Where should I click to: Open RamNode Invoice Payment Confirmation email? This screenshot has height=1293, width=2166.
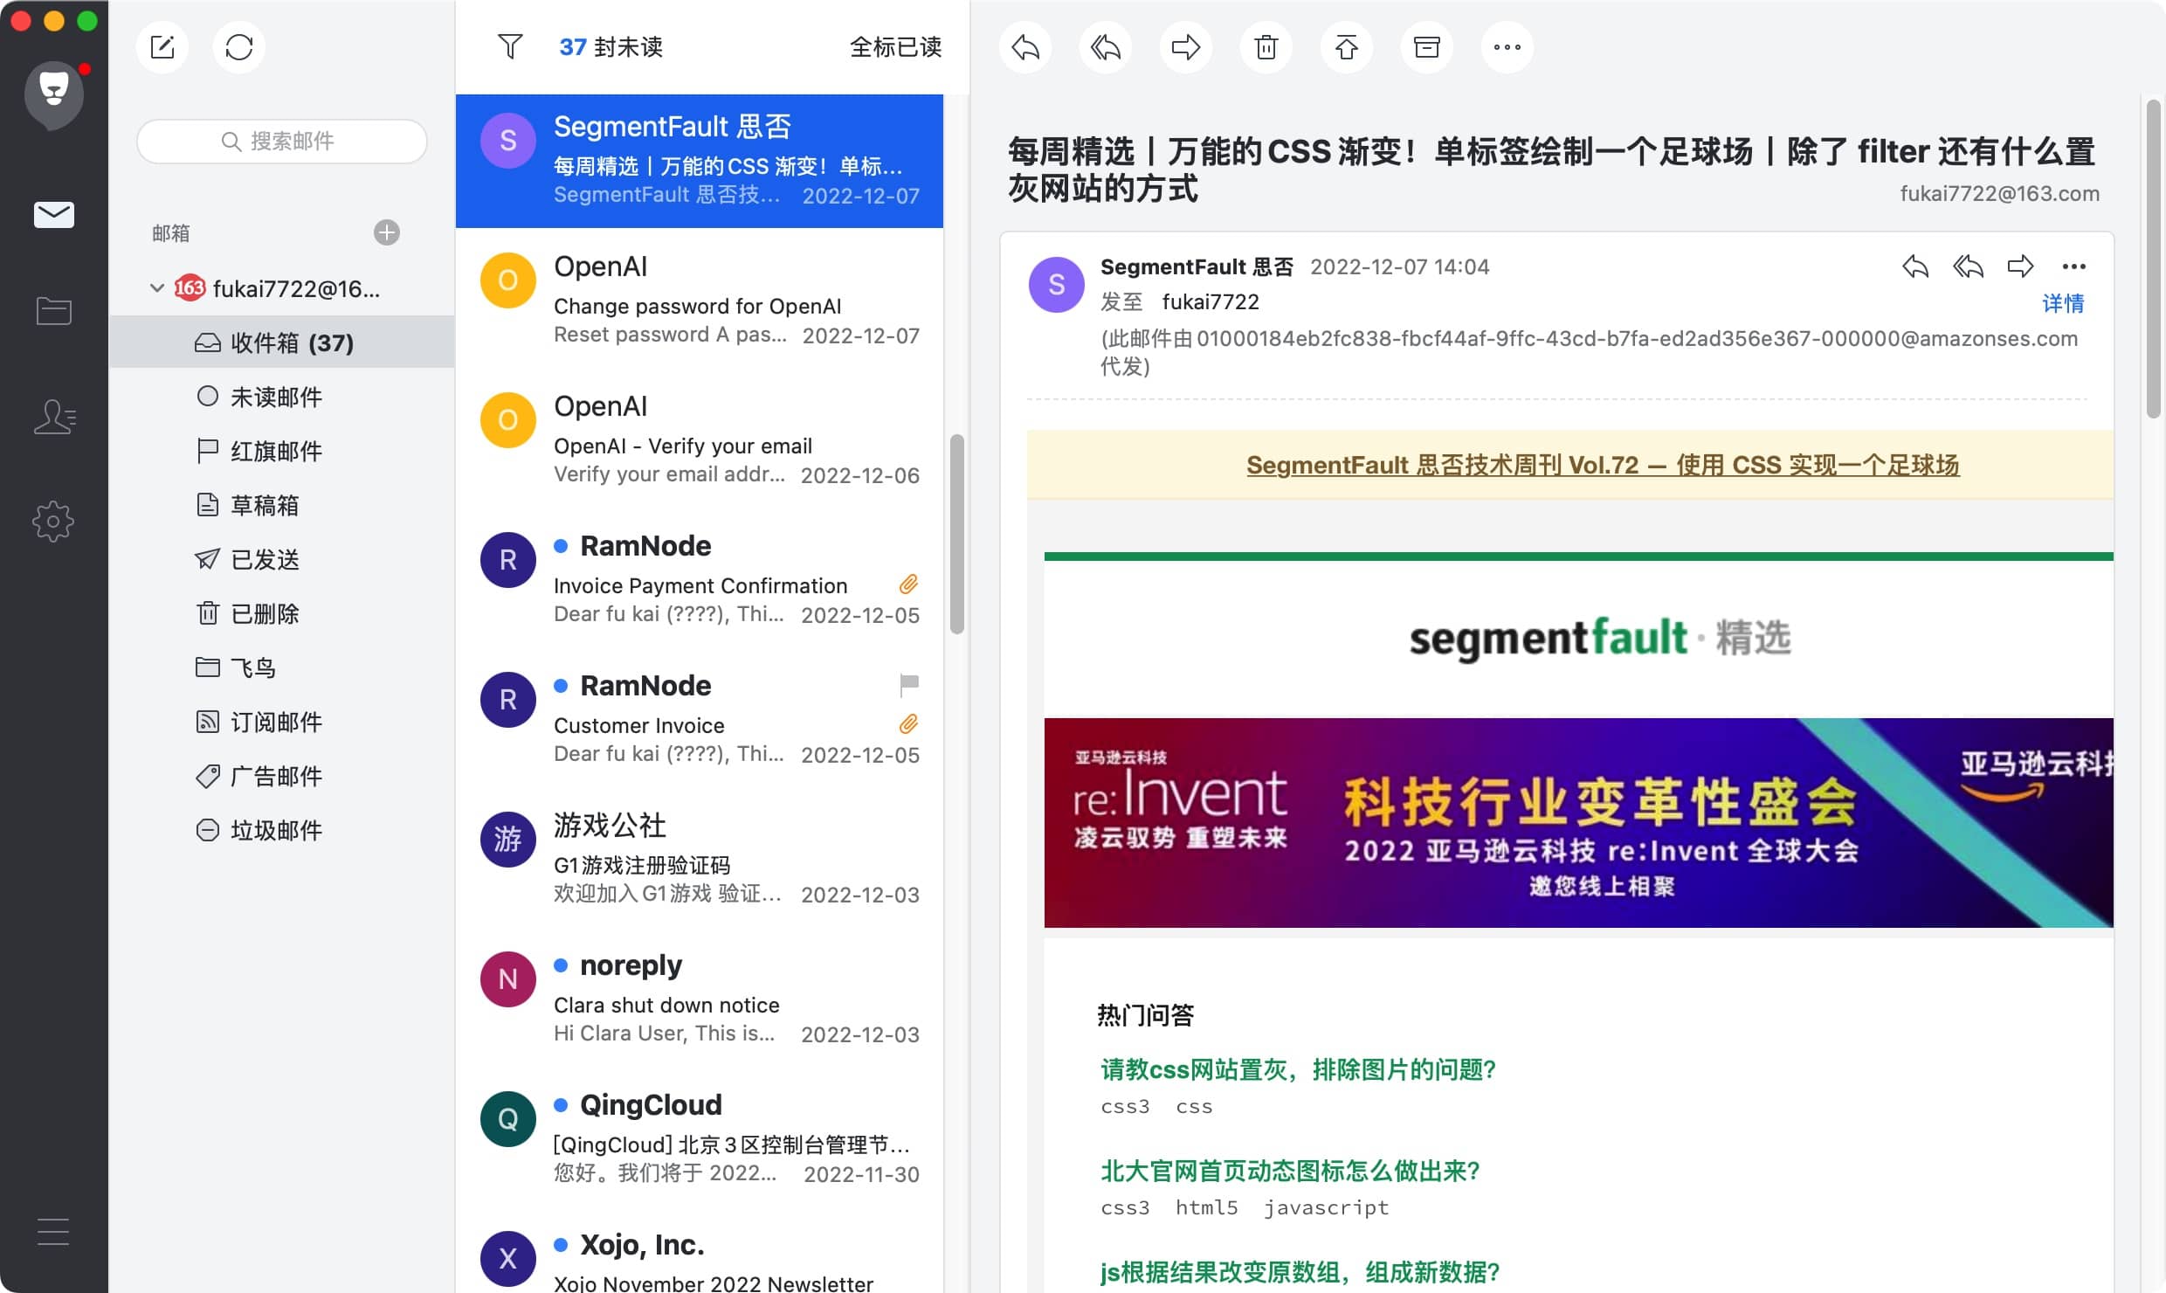[699, 578]
